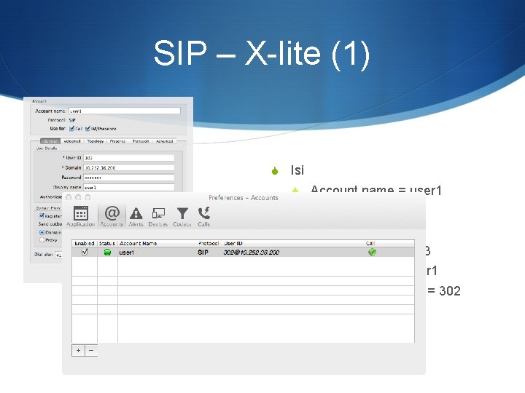
Task: Click the Call icon in user1 row
Action: pos(372,253)
